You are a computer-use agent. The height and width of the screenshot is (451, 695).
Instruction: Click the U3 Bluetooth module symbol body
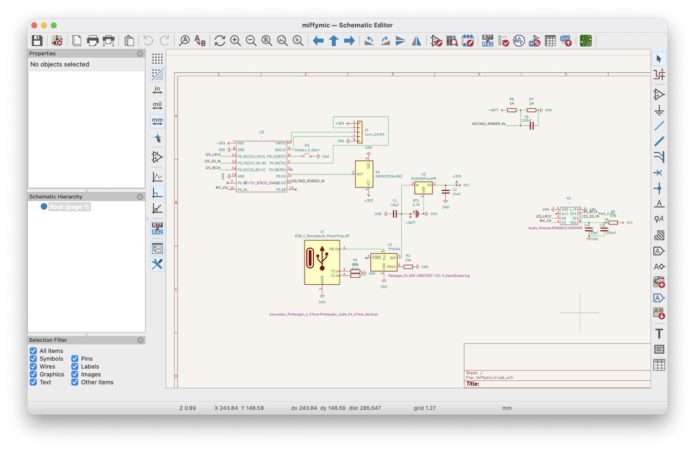click(x=261, y=166)
